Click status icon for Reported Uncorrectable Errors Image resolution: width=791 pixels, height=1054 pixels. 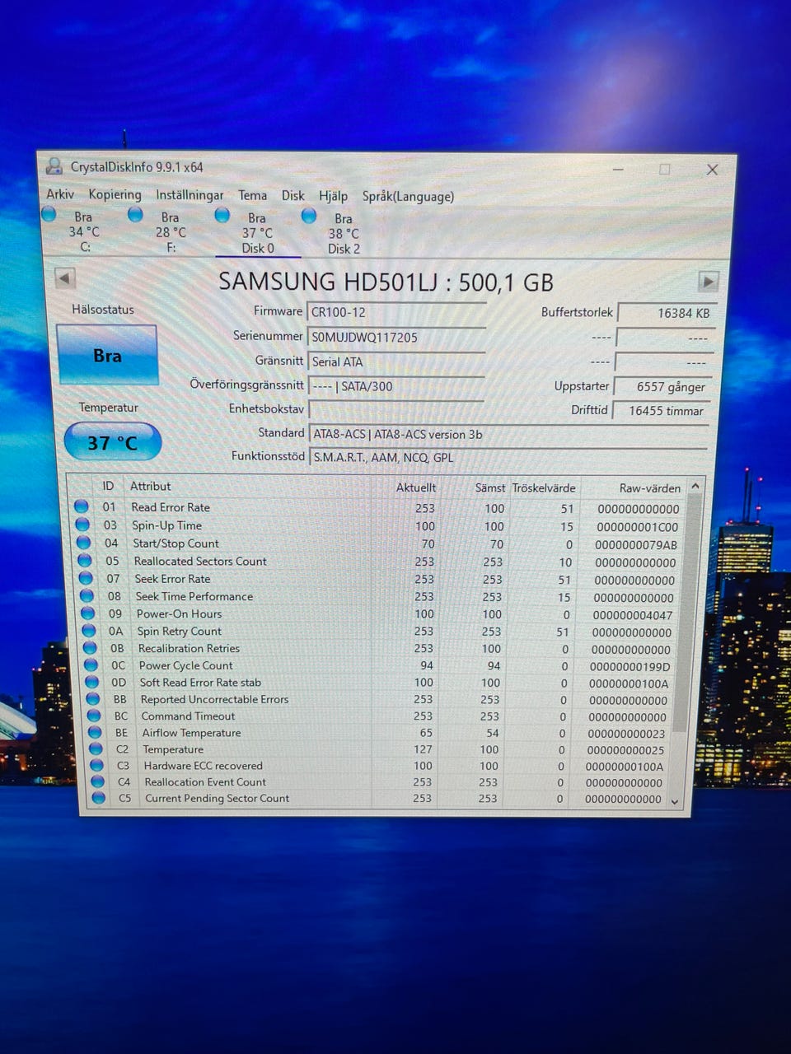tap(93, 699)
